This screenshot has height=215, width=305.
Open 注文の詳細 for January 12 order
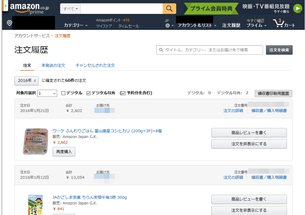pyautogui.click(x=233, y=177)
